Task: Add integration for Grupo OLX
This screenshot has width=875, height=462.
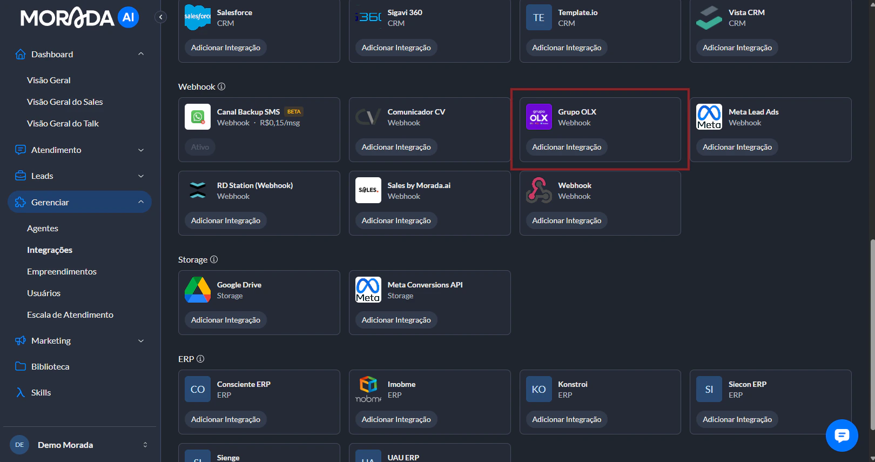Action: pyautogui.click(x=567, y=147)
